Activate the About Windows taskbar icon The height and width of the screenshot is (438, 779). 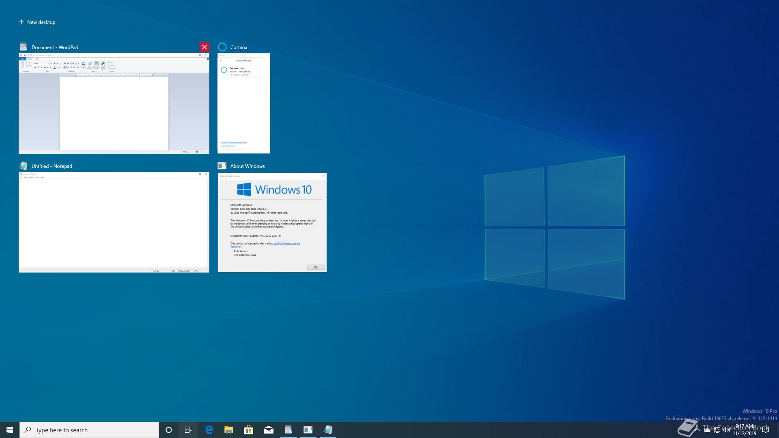(x=308, y=430)
